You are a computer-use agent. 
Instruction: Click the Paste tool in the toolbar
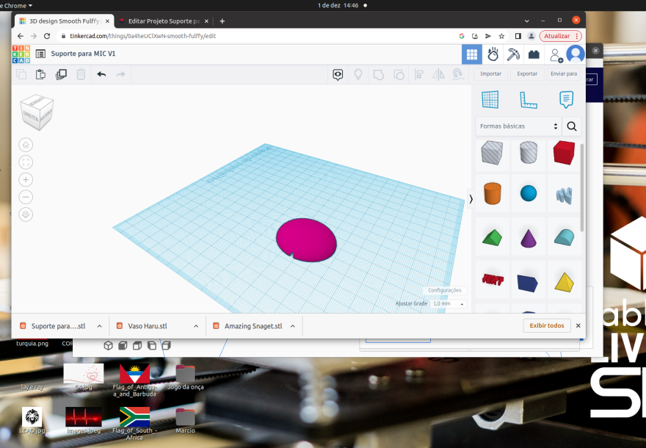[40, 74]
